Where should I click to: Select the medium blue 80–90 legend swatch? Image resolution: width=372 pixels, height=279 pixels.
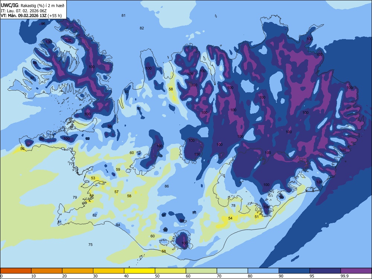263,271
